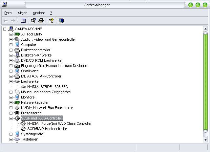Click the scan for hardware changes icon
Image resolution: width=210 pixels, height=152 pixels.
(x=61, y=21)
